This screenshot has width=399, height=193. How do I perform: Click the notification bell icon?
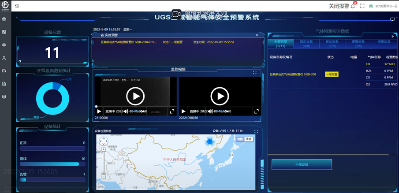point(354,6)
